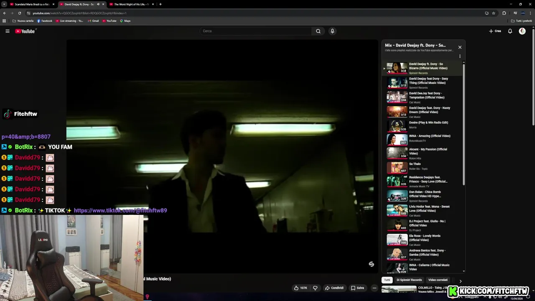Open Chrome media controls icon
The image size is (535, 301).
tap(515, 13)
